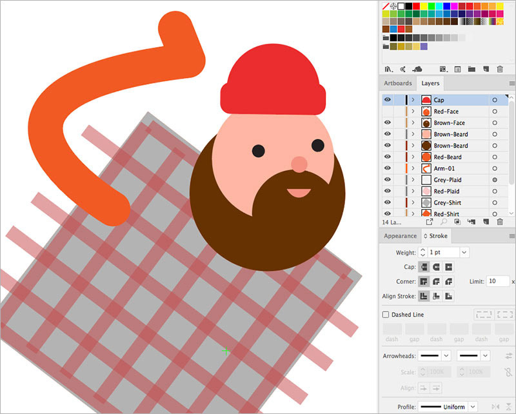The height and width of the screenshot is (414, 516).
Task: Select the Round Cap stroke icon
Action: [436, 267]
